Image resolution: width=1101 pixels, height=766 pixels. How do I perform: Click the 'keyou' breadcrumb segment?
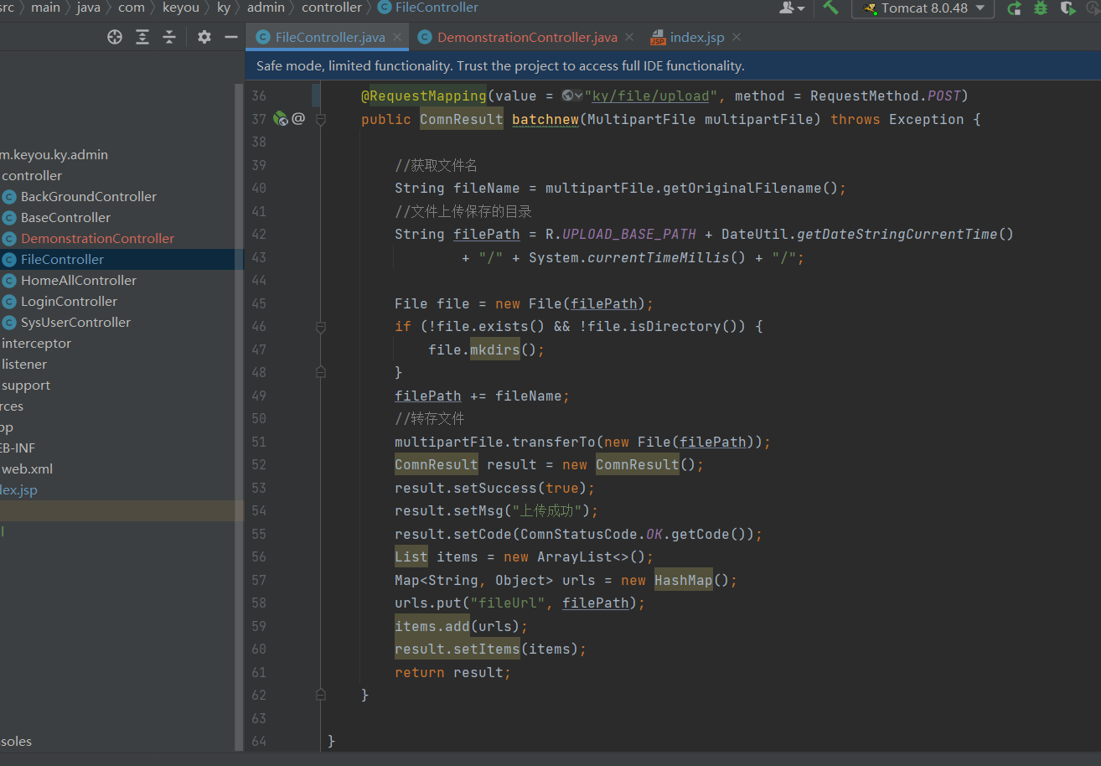pos(181,8)
